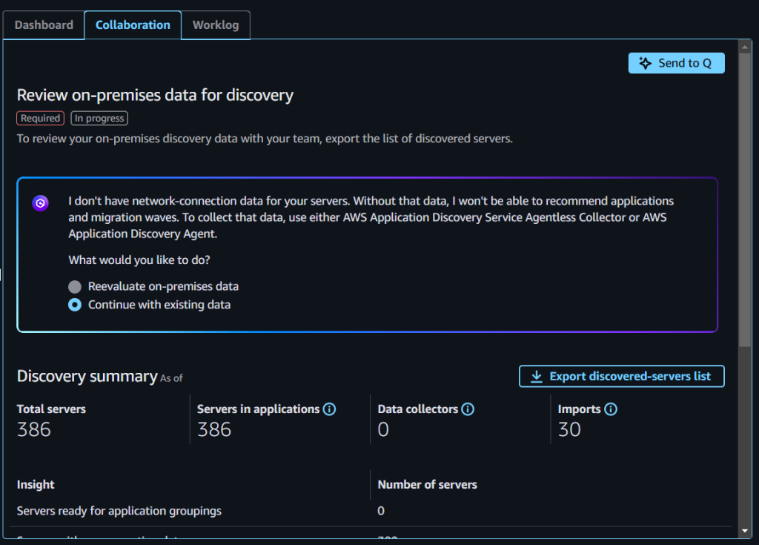Open info icon beside Imports
The height and width of the screenshot is (545, 759).
click(611, 409)
